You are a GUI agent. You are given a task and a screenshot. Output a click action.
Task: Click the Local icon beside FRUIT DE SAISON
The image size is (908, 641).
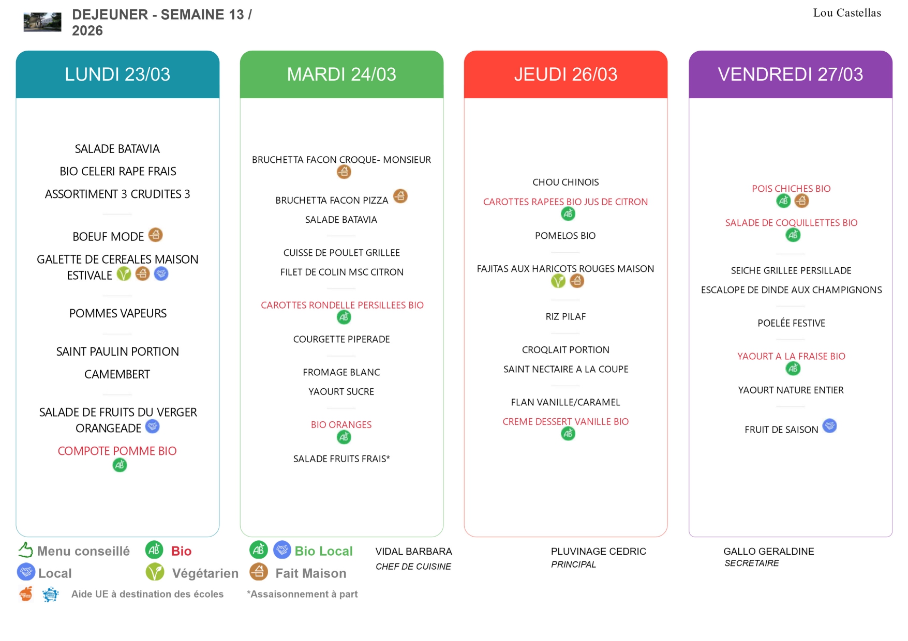coord(829,426)
